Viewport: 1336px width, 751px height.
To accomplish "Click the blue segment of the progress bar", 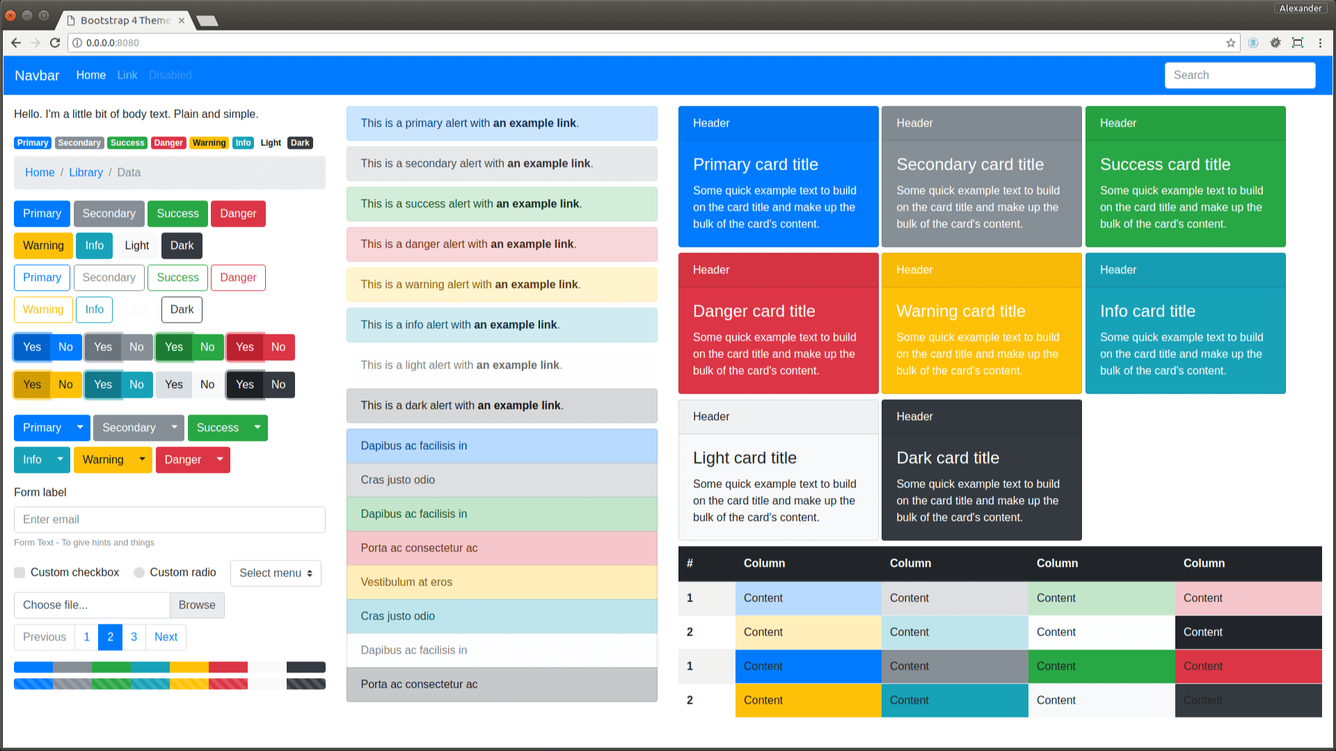I will point(33,667).
